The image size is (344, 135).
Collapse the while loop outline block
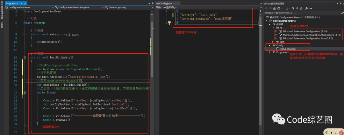click(x=25, y=92)
